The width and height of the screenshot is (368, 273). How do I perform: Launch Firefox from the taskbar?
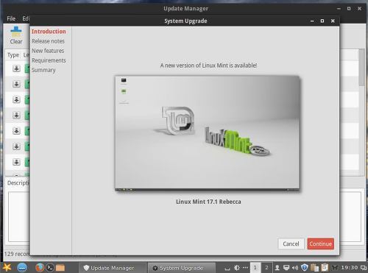(x=40, y=268)
